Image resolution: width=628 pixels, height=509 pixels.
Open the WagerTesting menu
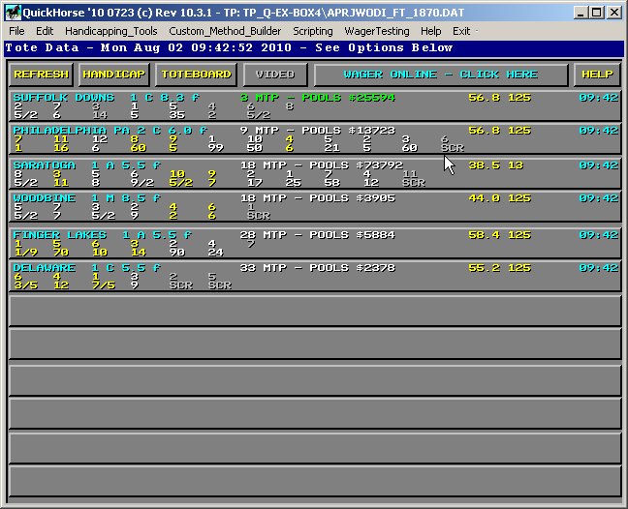[377, 31]
